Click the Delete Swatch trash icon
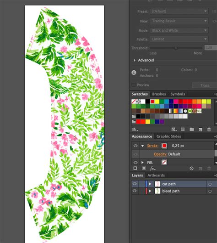The image size is (217, 243). [x=209, y=130]
